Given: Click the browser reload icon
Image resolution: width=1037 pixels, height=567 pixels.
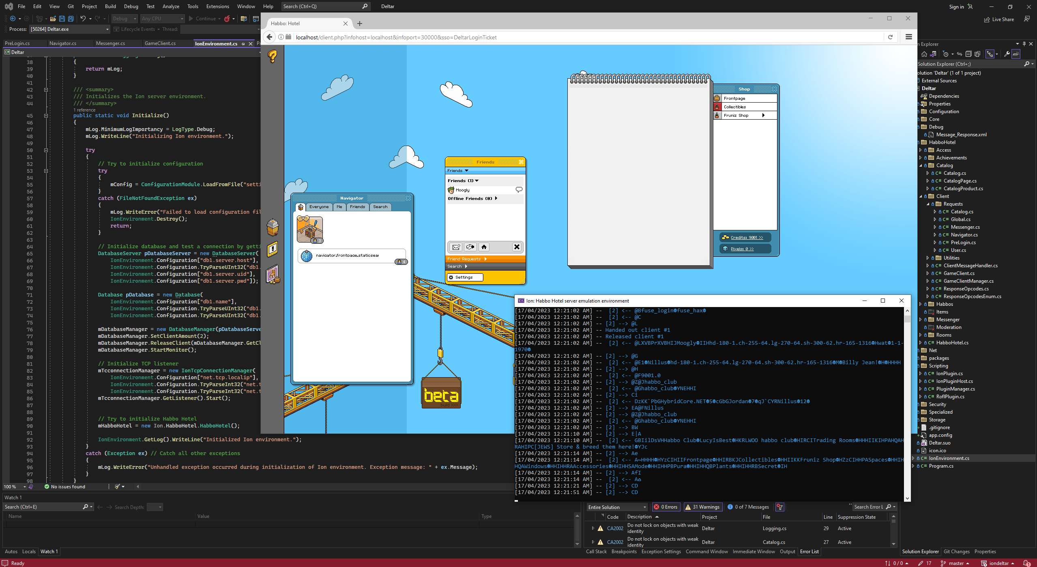Looking at the screenshot, I should 890,37.
